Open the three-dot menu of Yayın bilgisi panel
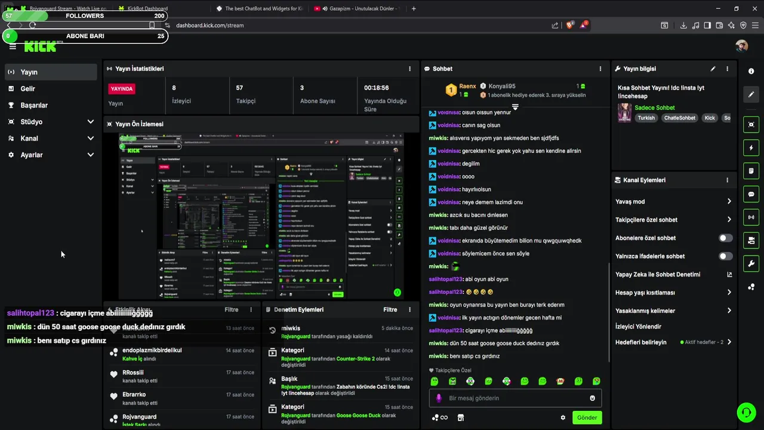This screenshot has height=430, width=764. [x=727, y=69]
